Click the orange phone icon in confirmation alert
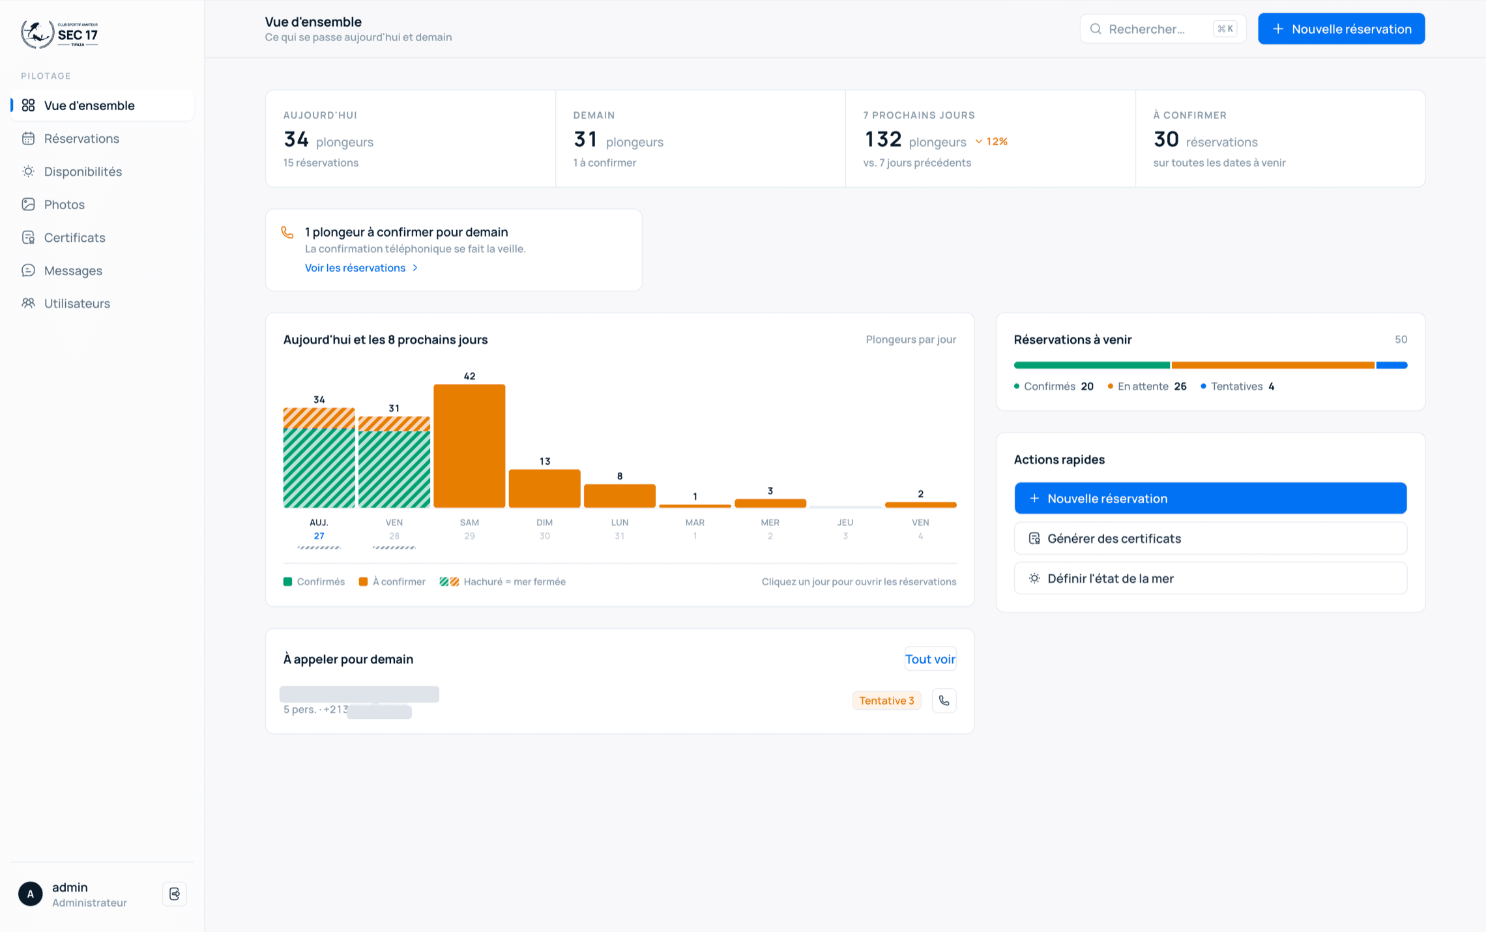Viewport: 1486px width, 932px height. click(287, 232)
